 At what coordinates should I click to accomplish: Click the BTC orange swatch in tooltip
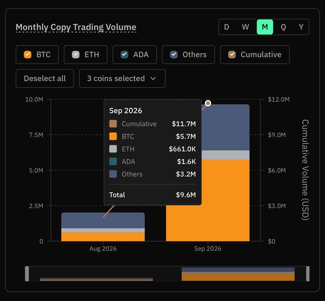pyautogui.click(x=113, y=136)
